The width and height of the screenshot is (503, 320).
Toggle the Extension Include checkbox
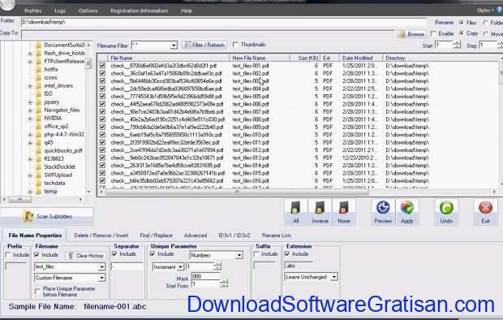click(x=287, y=254)
